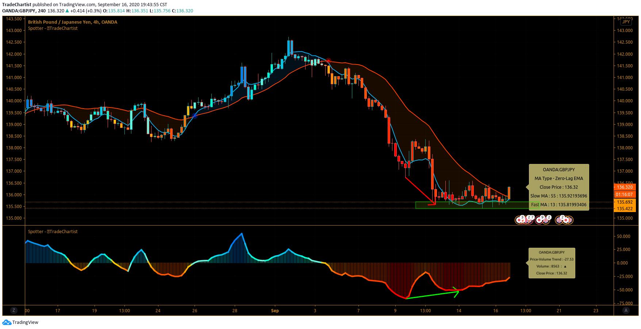Screen dimensions: 641x329
Task: Click the Japan economic event icon with badge 9
Action: coord(540,220)
